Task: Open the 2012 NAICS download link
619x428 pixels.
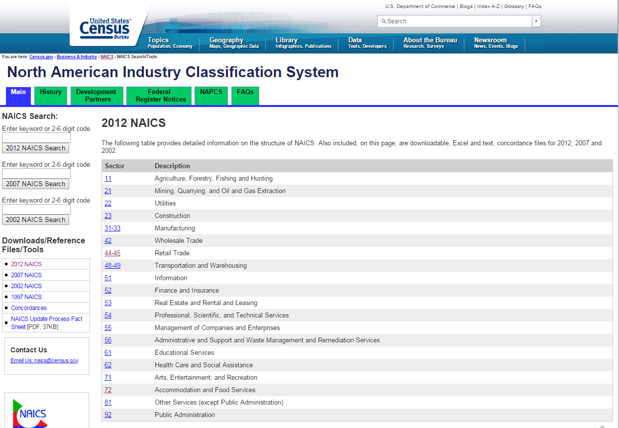Action: 26,264
